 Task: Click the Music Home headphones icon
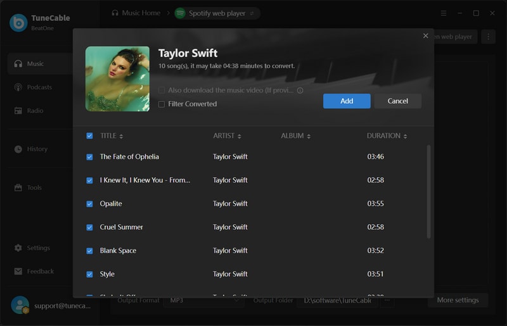[115, 13]
